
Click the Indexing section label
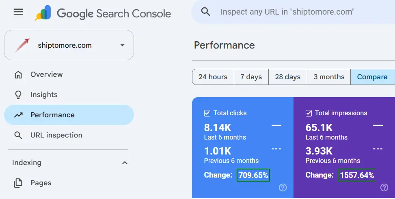point(27,163)
